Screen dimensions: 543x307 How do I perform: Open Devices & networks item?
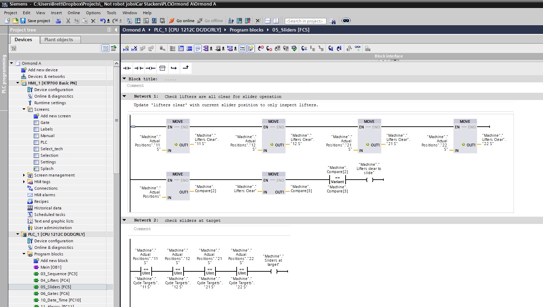pos(46,76)
